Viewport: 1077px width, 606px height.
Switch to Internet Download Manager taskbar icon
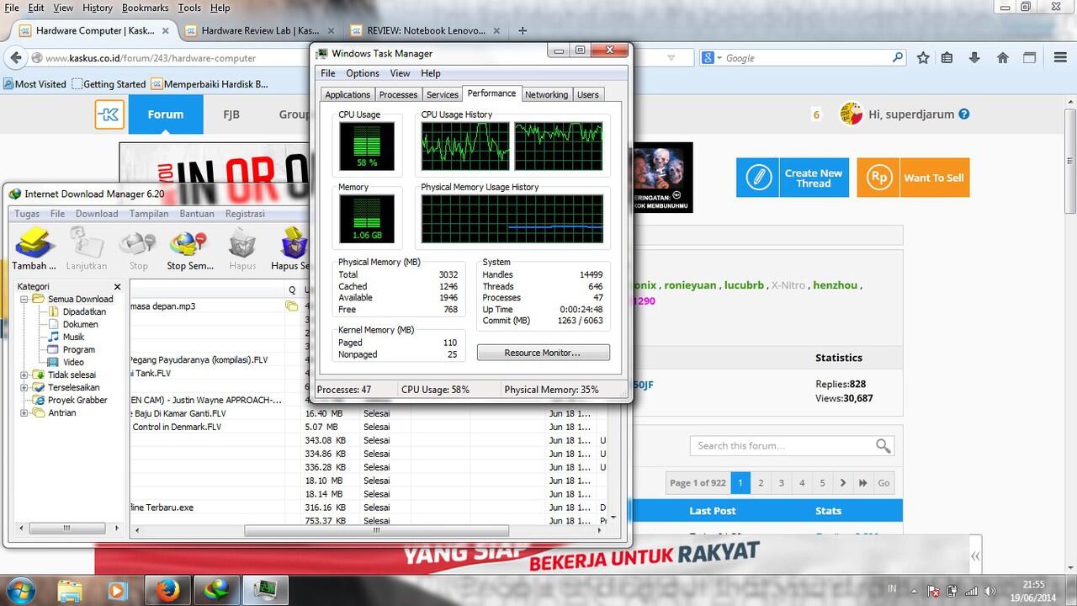pos(217,589)
